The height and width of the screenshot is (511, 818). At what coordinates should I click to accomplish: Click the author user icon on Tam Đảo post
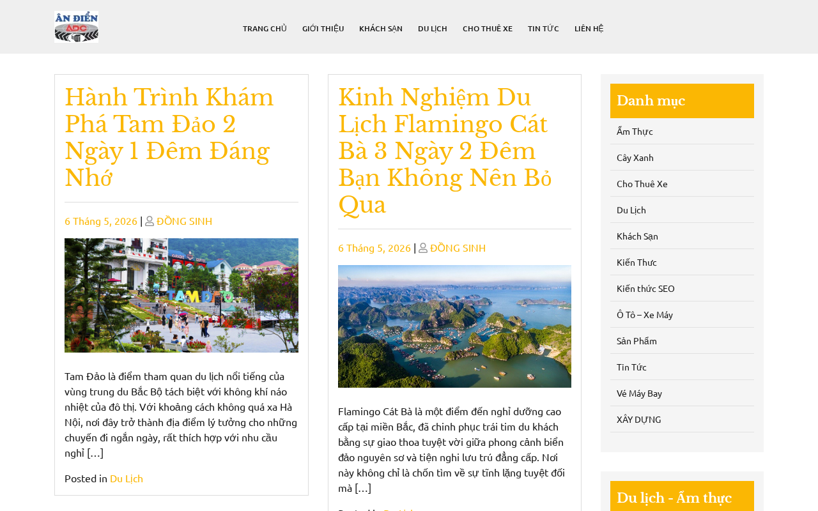[150, 221]
